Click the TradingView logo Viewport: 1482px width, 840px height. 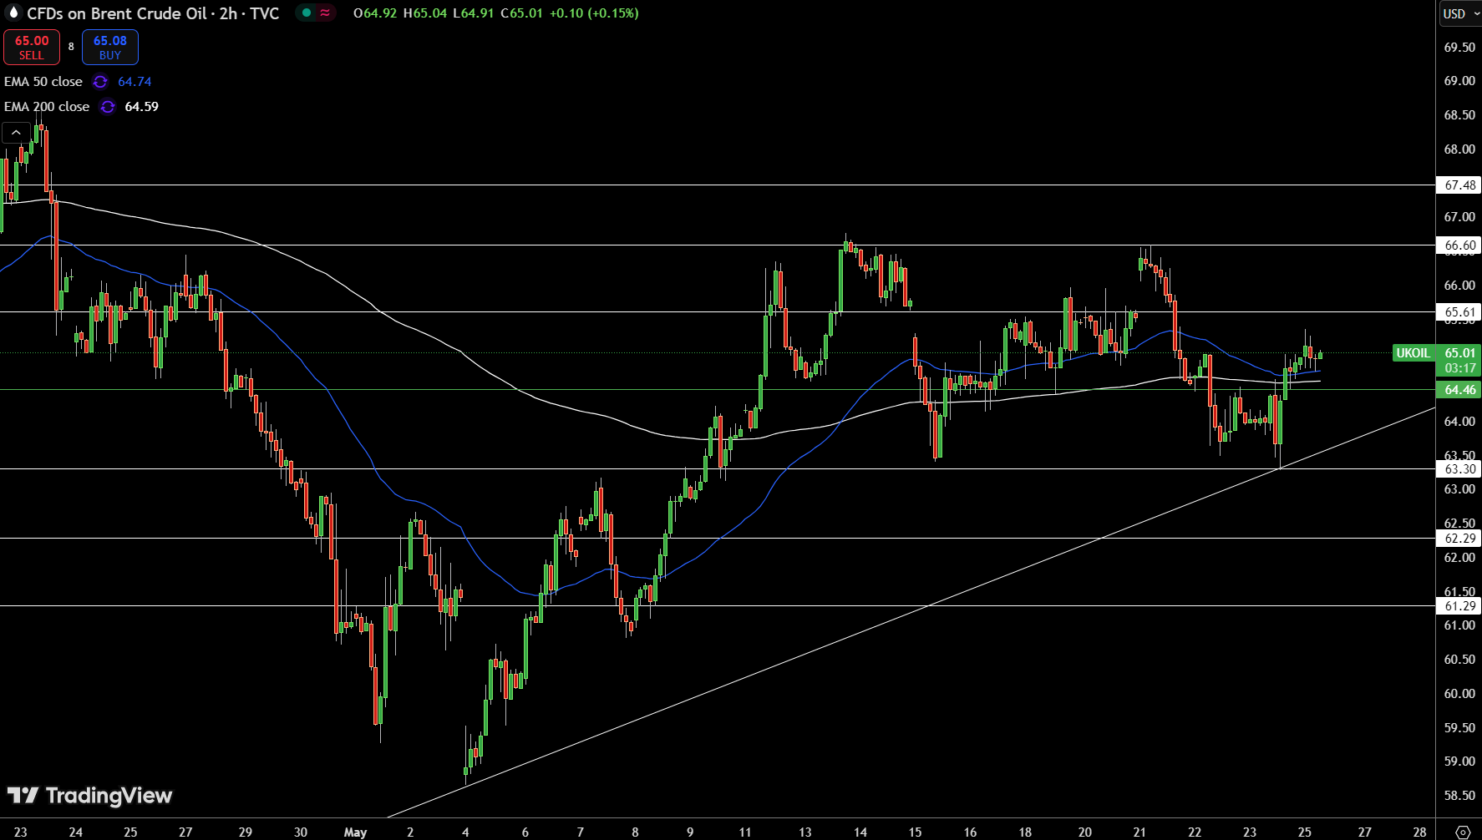(x=89, y=796)
